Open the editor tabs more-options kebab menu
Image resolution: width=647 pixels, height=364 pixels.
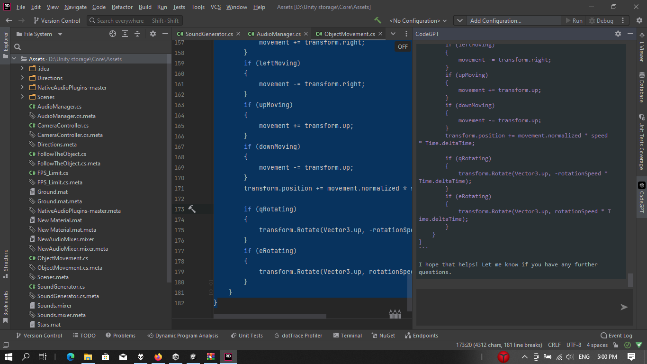point(406,34)
